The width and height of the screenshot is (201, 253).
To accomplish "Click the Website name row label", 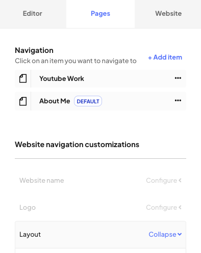I will pyautogui.click(x=42, y=180).
